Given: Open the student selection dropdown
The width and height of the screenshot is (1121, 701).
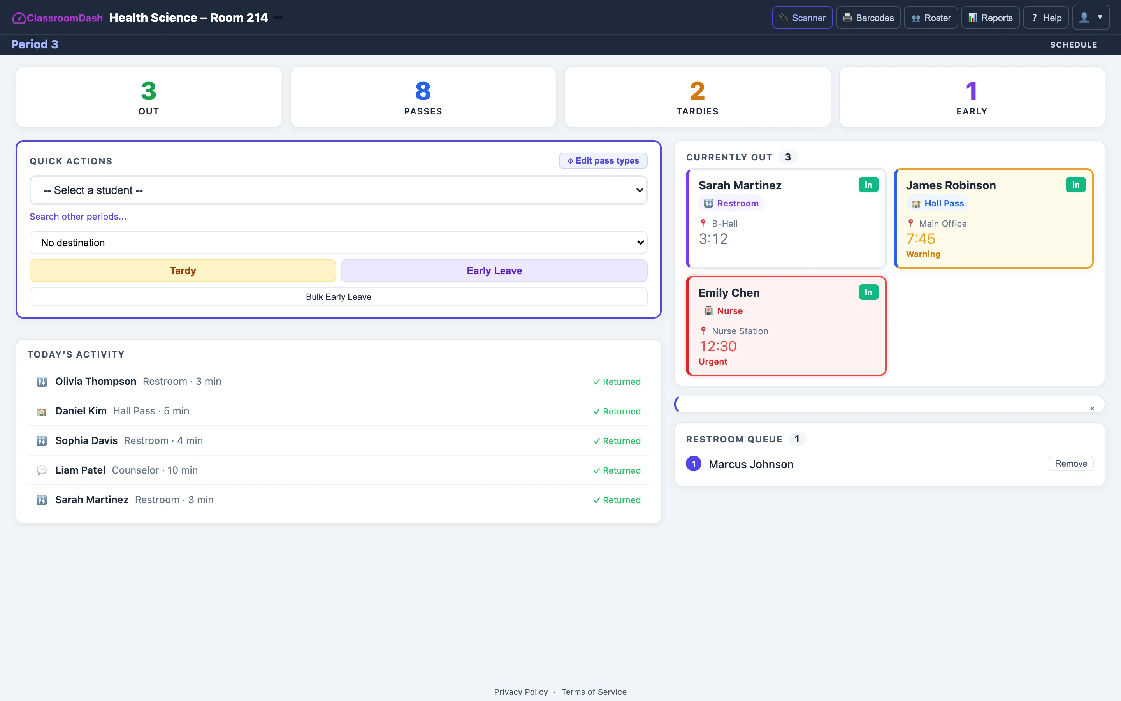Looking at the screenshot, I should tap(338, 190).
